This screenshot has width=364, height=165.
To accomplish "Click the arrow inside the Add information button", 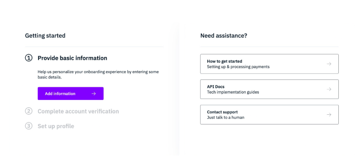I will (x=93, y=93).
